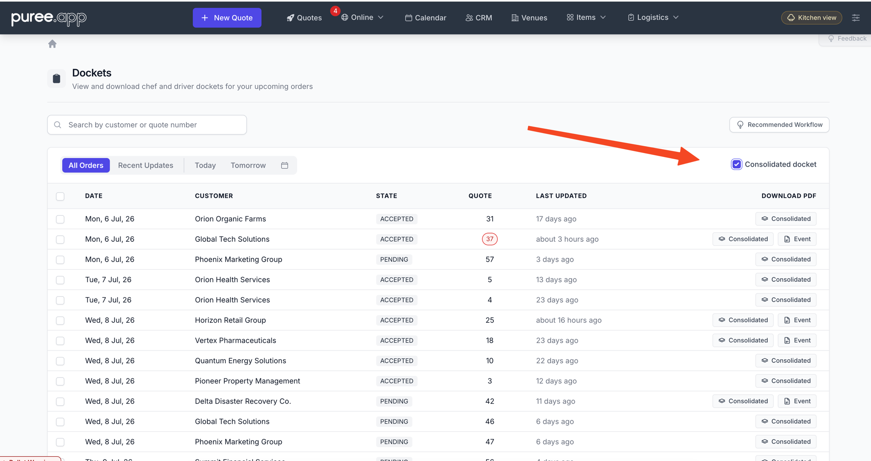Click the Dockets clipboard icon
This screenshot has height=461, width=871.
coord(57,78)
